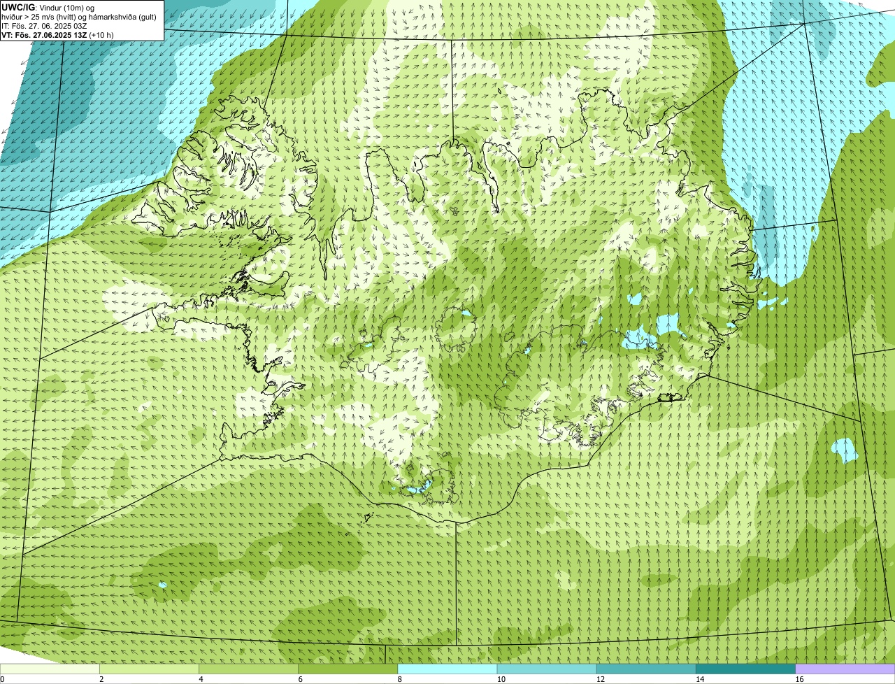895x684 pixels.
Task: Click the 12–14 m/s teal legend swatch
Action: [x=647, y=669]
